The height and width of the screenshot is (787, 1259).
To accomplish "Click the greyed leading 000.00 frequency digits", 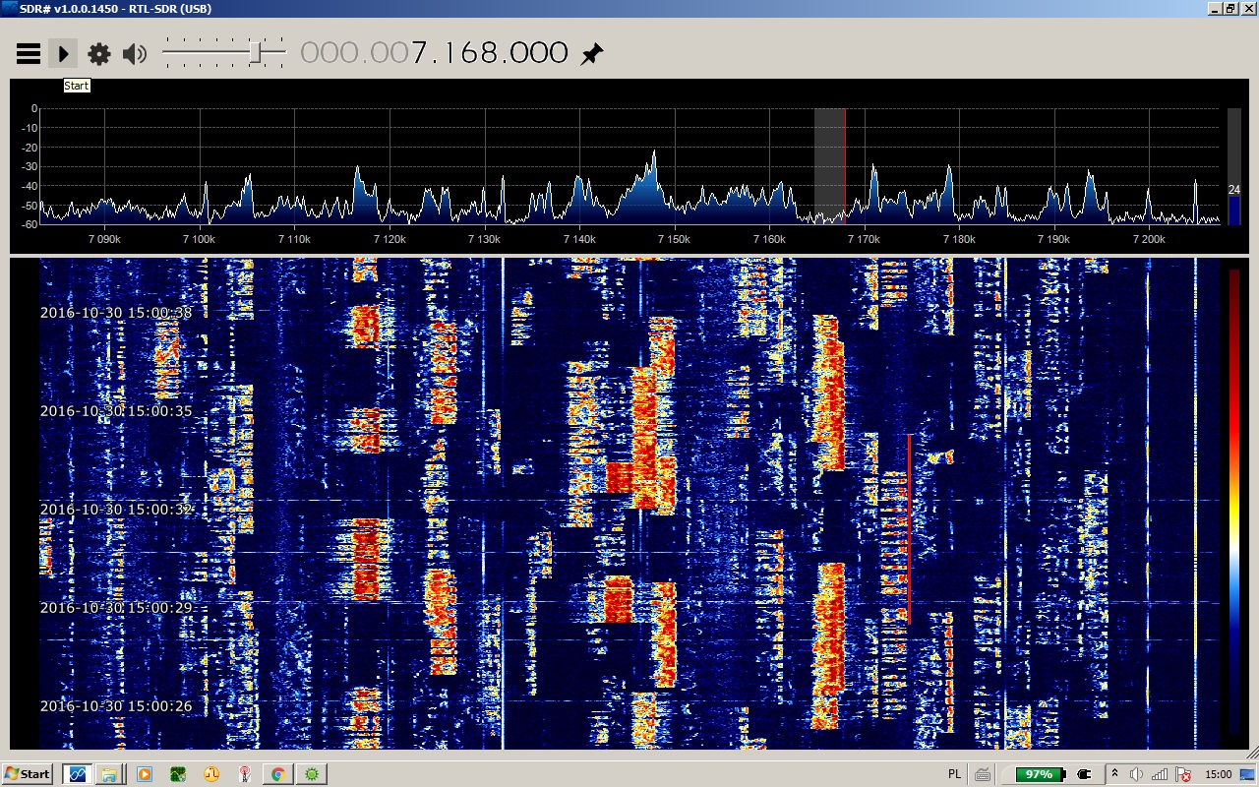I will (354, 53).
